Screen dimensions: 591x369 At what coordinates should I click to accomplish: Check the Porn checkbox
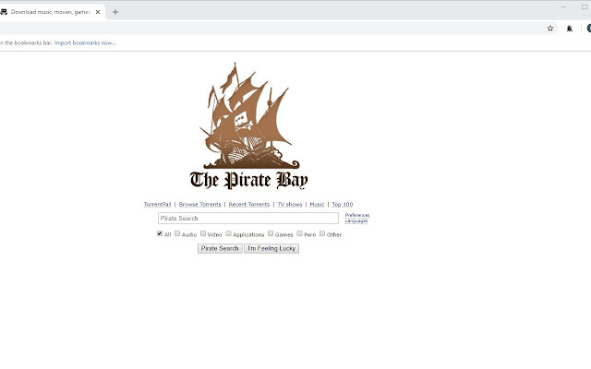(x=299, y=233)
